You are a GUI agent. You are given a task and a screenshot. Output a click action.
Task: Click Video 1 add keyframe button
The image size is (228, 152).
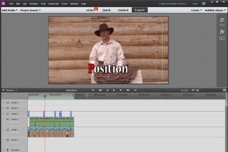(15, 133)
